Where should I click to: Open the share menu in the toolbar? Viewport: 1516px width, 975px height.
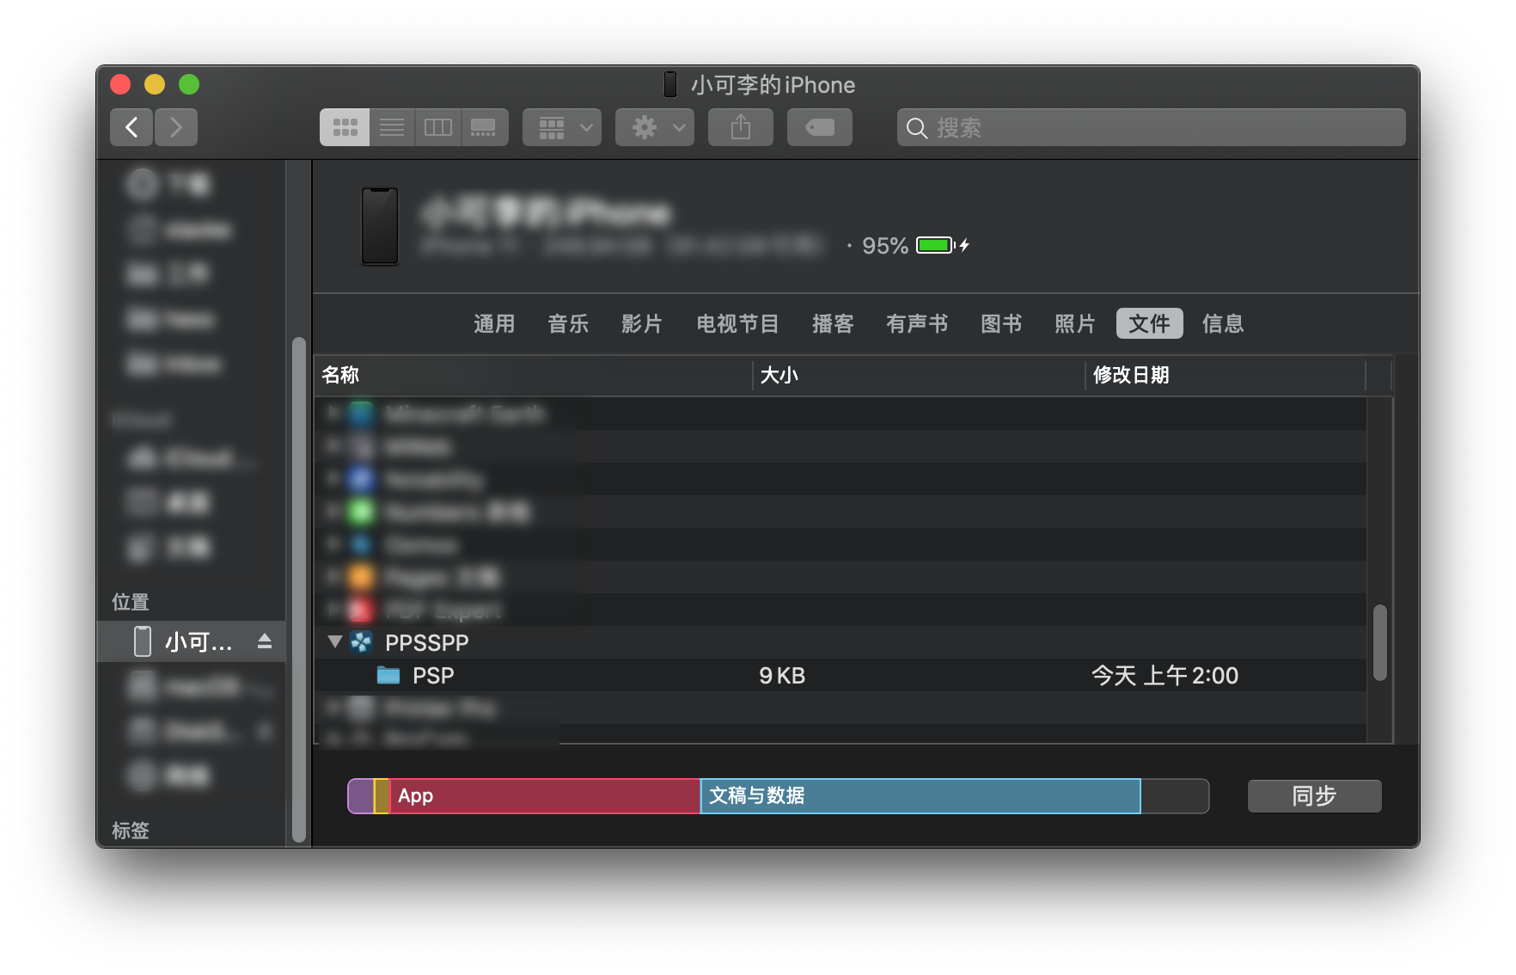click(x=740, y=127)
